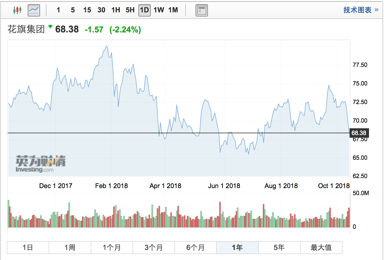Viewport: 384px width, 260px height.
Task: Select the 1M interval
Action: point(173,10)
